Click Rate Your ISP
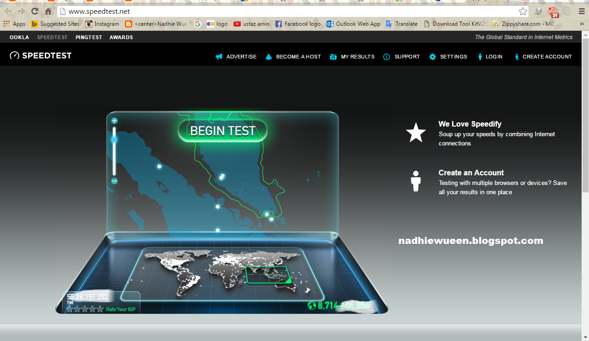 coord(121,309)
